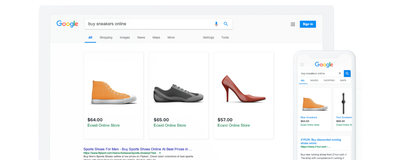
Task: Open the Blue Sneakers link on the phone
Action: tap(309, 117)
